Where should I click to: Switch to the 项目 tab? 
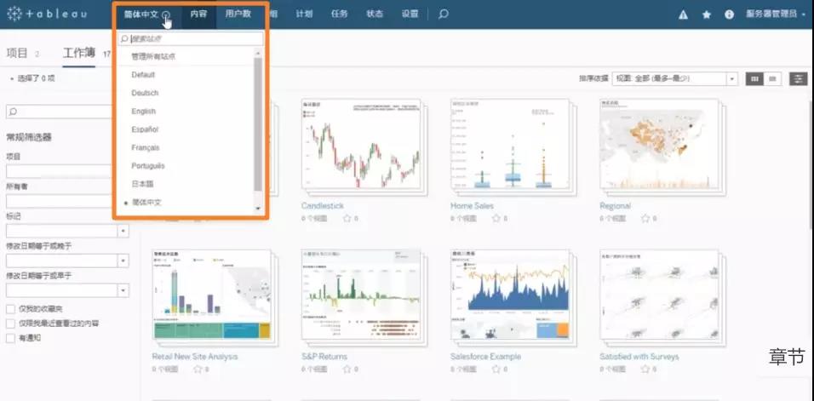(18, 53)
